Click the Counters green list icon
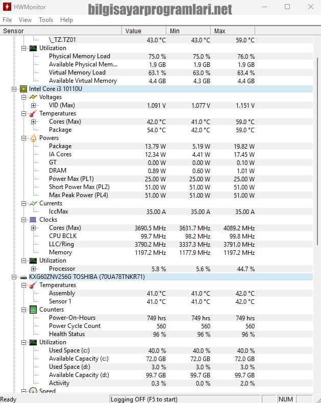321x403 pixels. (x=33, y=310)
